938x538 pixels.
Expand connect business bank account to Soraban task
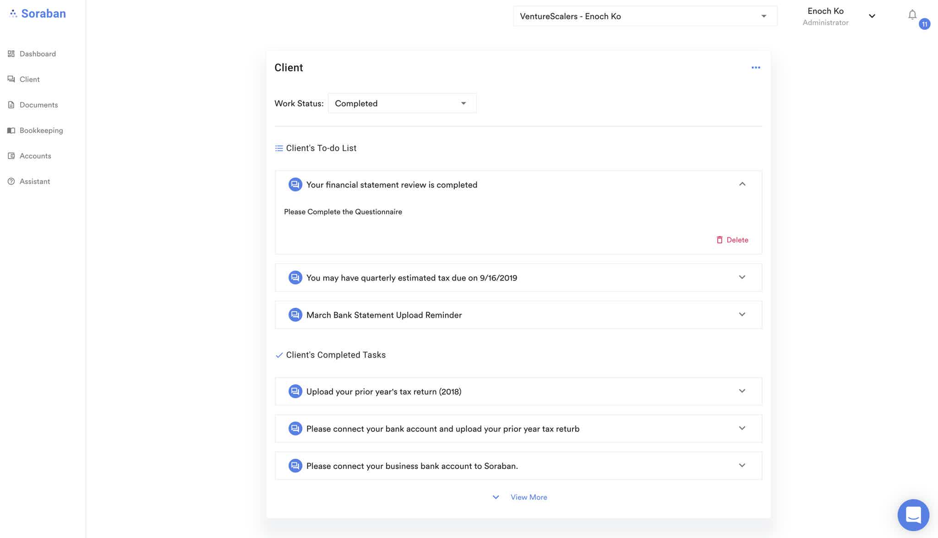click(x=742, y=465)
